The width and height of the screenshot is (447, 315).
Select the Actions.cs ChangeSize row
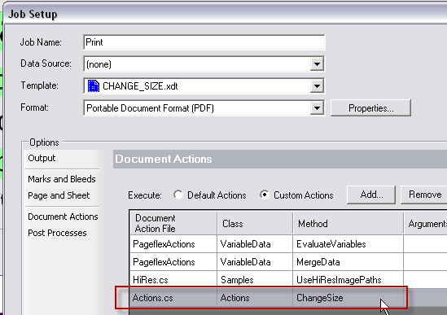288,298
